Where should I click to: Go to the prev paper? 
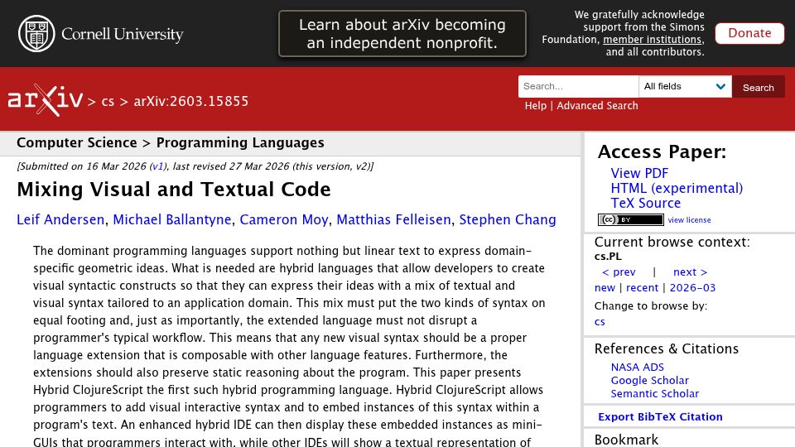click(x=619, y=272)
